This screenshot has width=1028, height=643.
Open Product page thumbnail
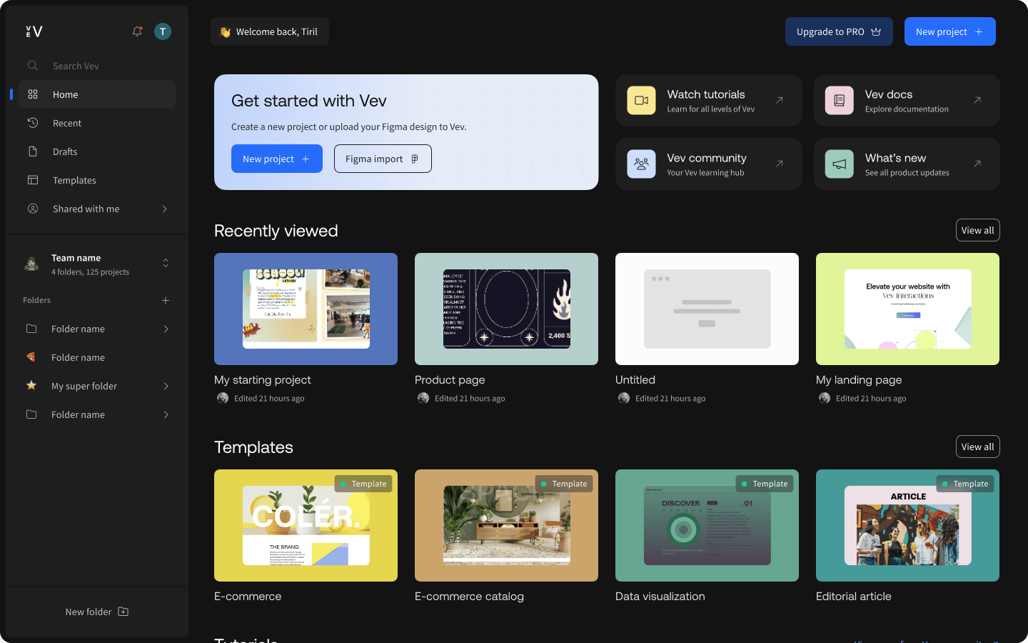[x=506, y=309]
